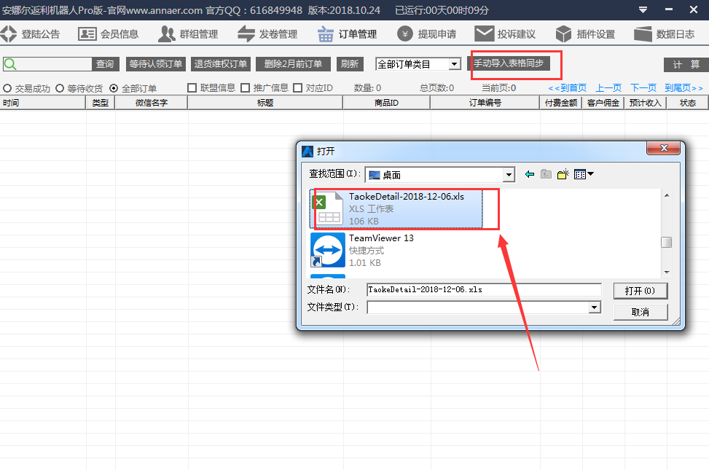
Task: Create new folder in Open dialog
Action: pos(563,174)
